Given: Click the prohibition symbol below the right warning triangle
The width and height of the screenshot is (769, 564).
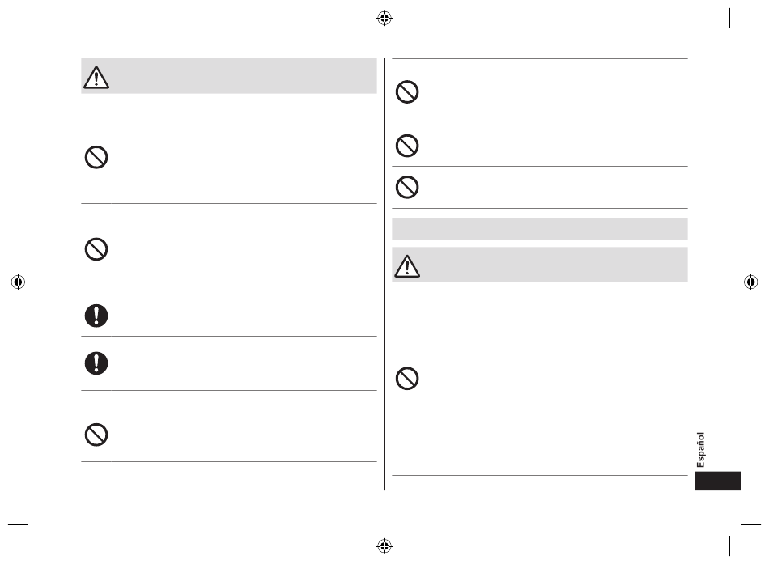Looking at the screenshot, I should (407, 379).
